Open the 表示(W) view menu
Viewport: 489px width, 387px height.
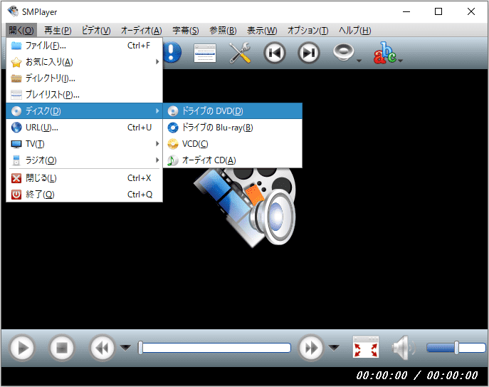[x=262, y=31]
